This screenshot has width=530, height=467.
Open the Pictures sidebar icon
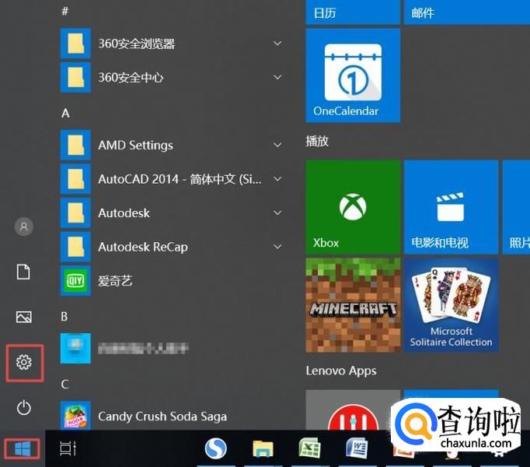24,317
